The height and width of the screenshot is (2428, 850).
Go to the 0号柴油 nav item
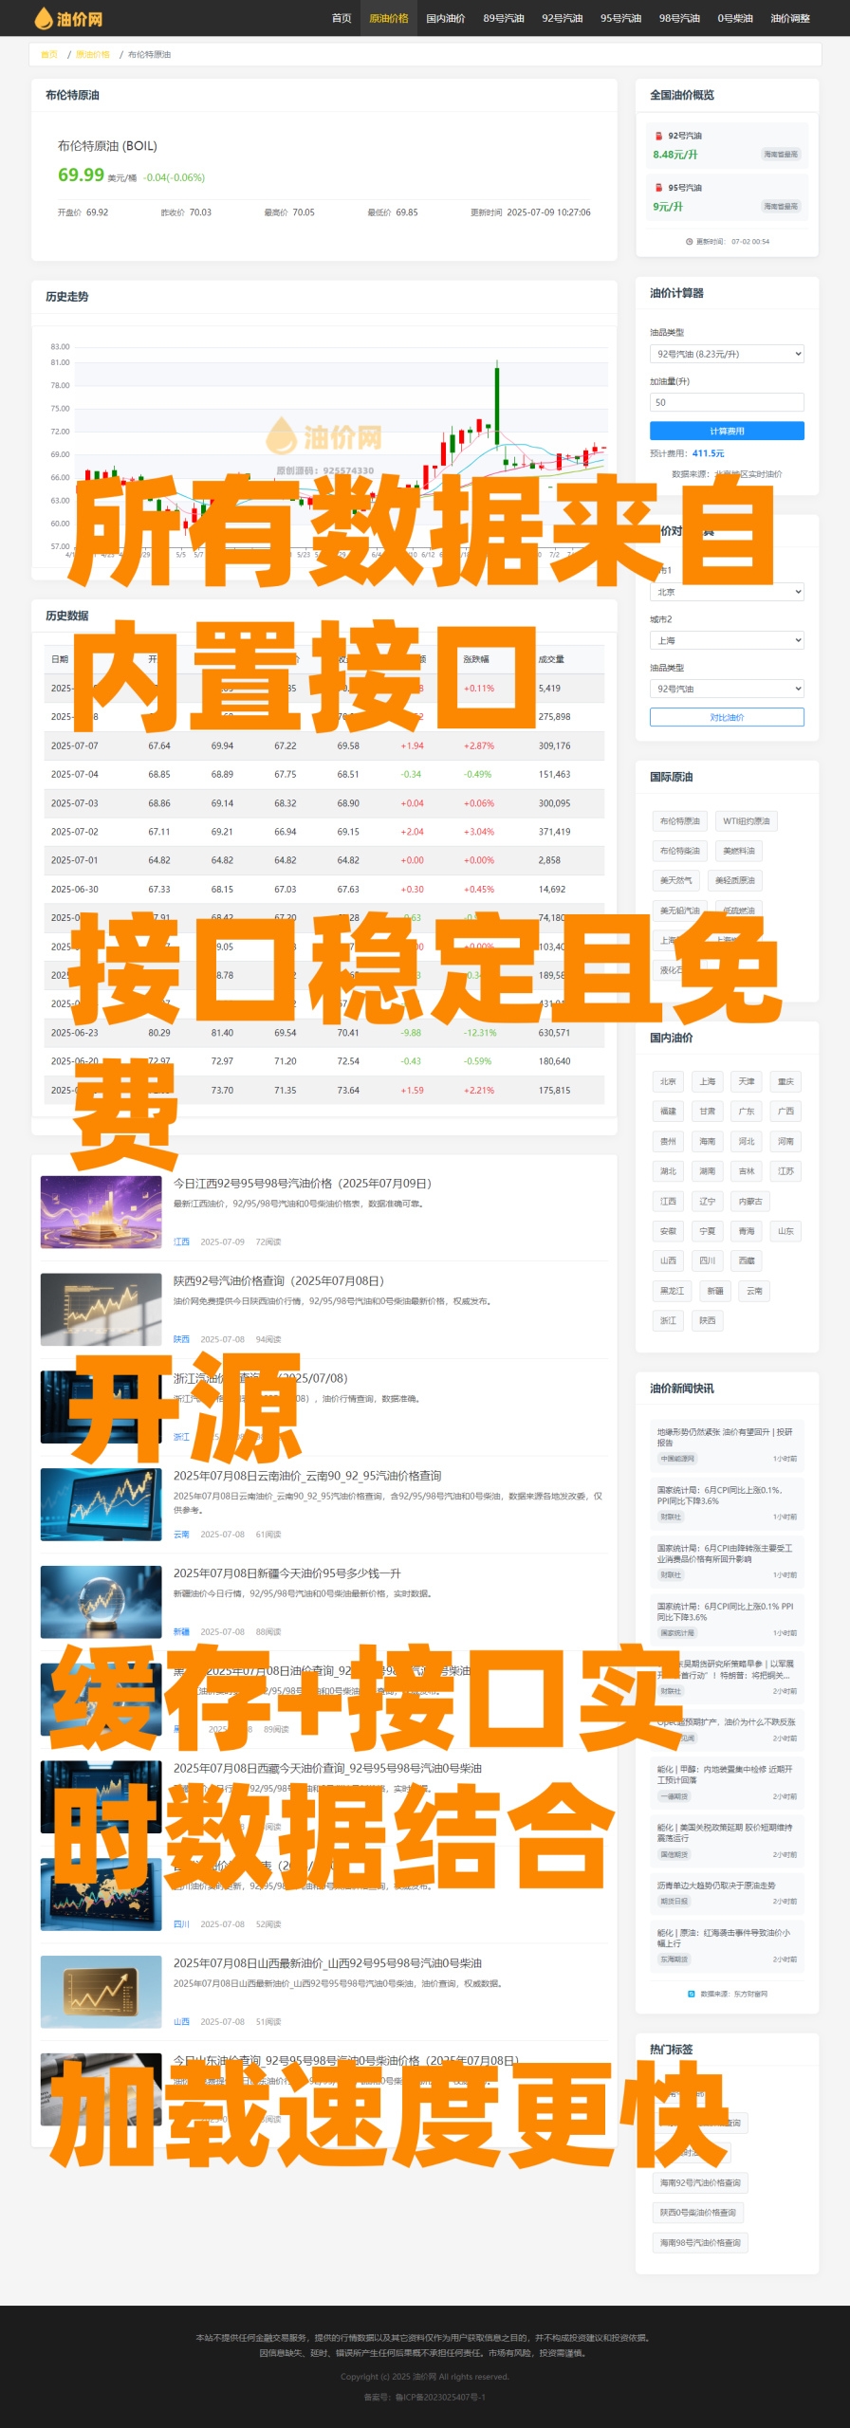tap(734, 18)
